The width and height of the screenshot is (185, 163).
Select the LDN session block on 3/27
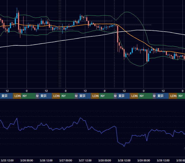(x=95, y=96)
